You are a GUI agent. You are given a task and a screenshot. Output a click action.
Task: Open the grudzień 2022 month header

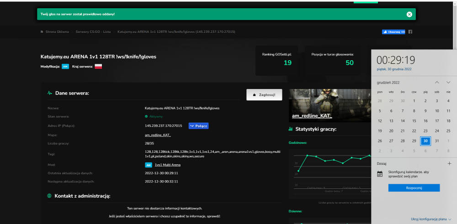coord(388,83)
